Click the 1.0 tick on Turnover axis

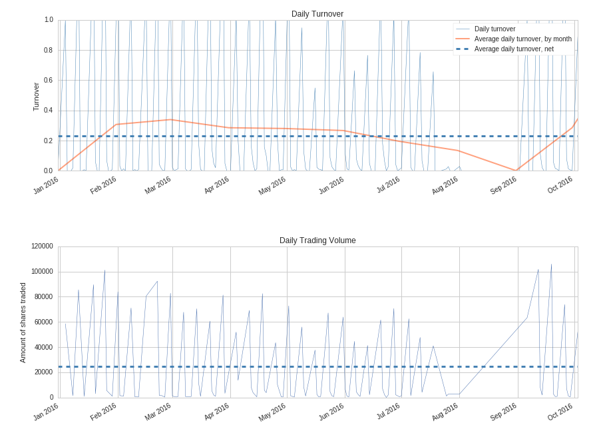point(49,19)
